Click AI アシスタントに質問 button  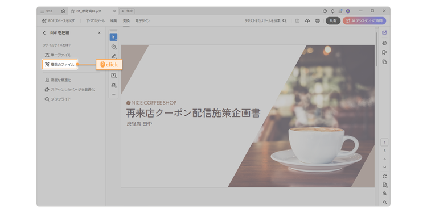(x=364, y=20)
